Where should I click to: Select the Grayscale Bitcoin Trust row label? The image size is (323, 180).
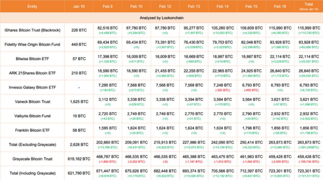pos(32,159)
